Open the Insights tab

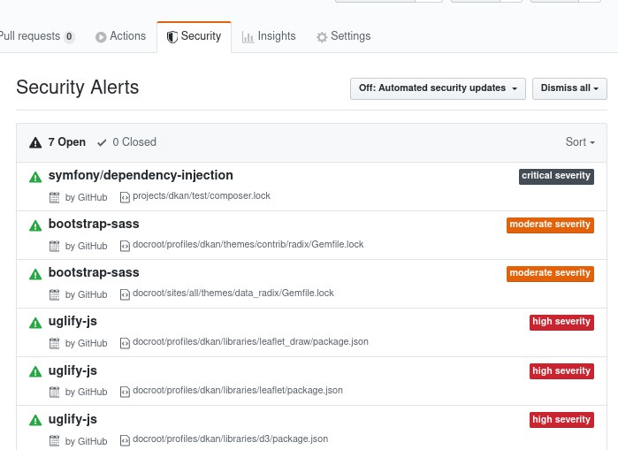pyautogui.click(x=269, y=36)
